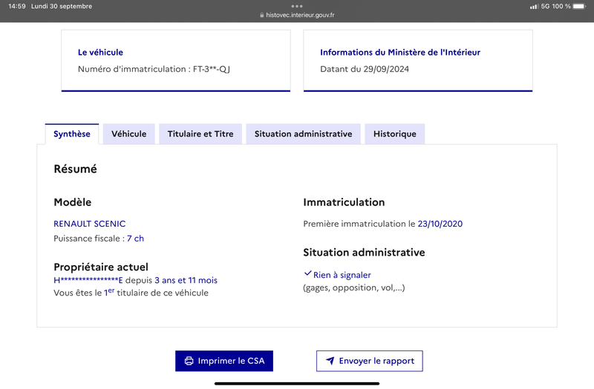This screenshot has width=594, height=389.
Task: Click the RENAULT SCENIC model text
Action: pyautogui.click(x=89, y=224)
